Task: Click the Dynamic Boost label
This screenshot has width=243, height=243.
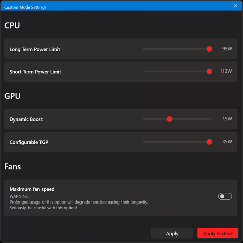Action: click(x=26, y=119)
